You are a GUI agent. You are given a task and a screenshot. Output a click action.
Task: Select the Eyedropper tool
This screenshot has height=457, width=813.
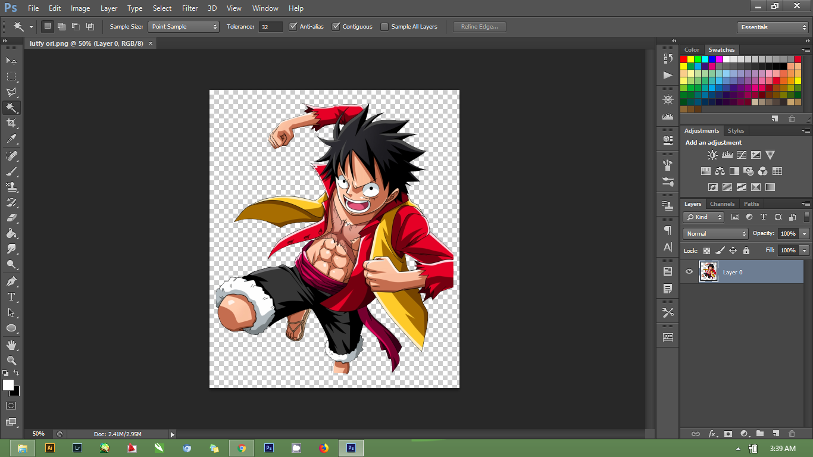tap(11, 139)
